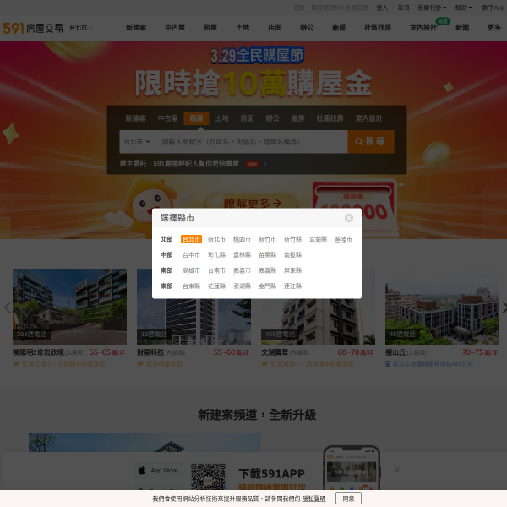Close the 選擇縣市 dialog
Viewport: 507px width, 507px height.
coord(348,218)
